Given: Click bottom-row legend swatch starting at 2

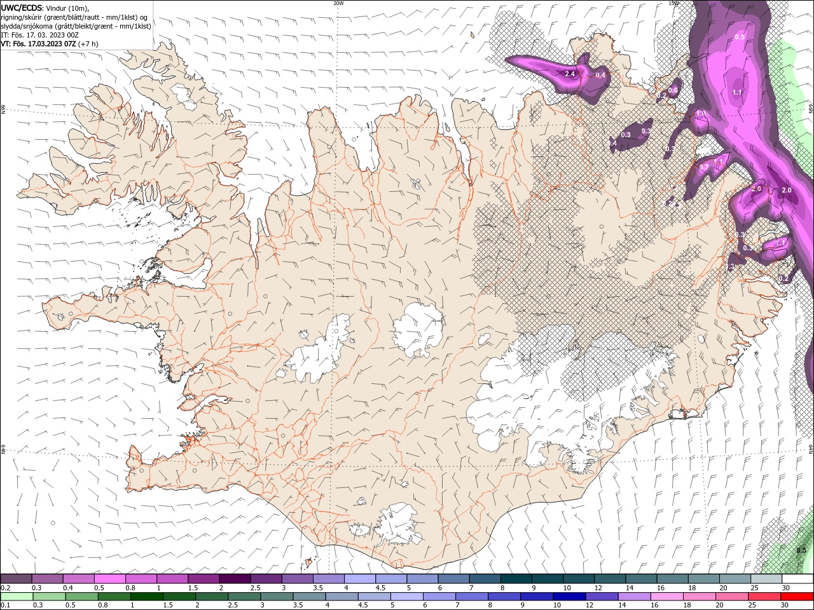Looking at the screenshot, I should point(212,597).
